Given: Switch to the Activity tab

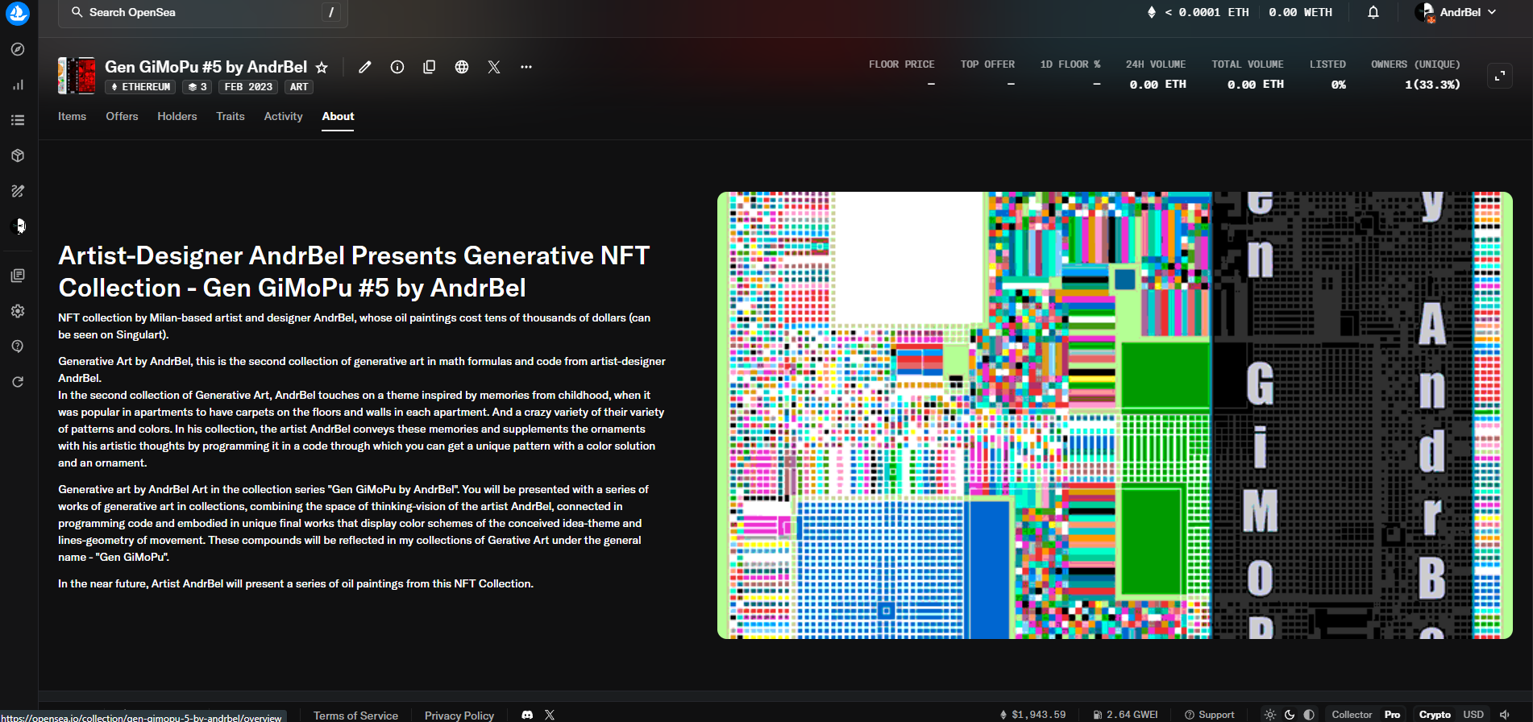Looking at the screenshot, I should tap(284, 116).
